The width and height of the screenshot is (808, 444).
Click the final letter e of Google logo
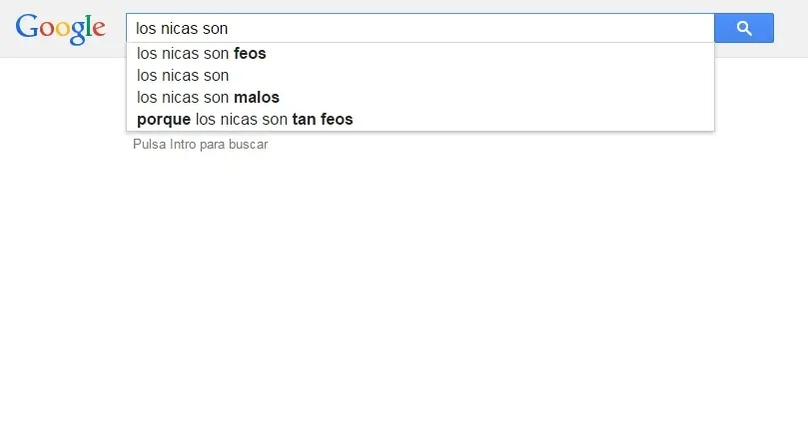tap(98, 29)
